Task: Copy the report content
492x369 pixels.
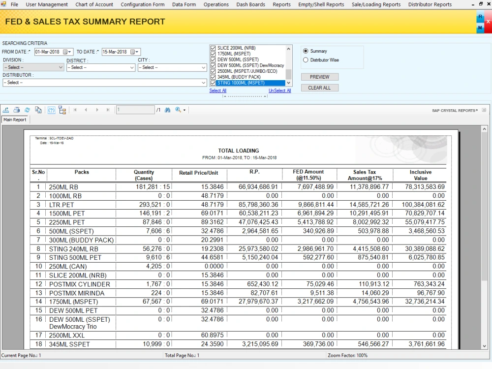Action: pos(38,110)
